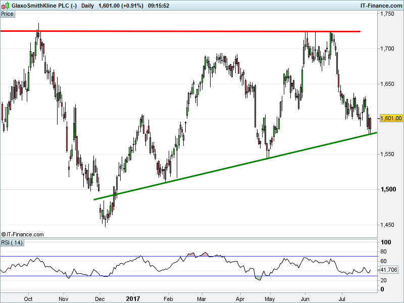Image resolution: width=404 pixels, height=303 pixels.
Task: Click the Feb date axis label
Action: (x=168, y=299)
